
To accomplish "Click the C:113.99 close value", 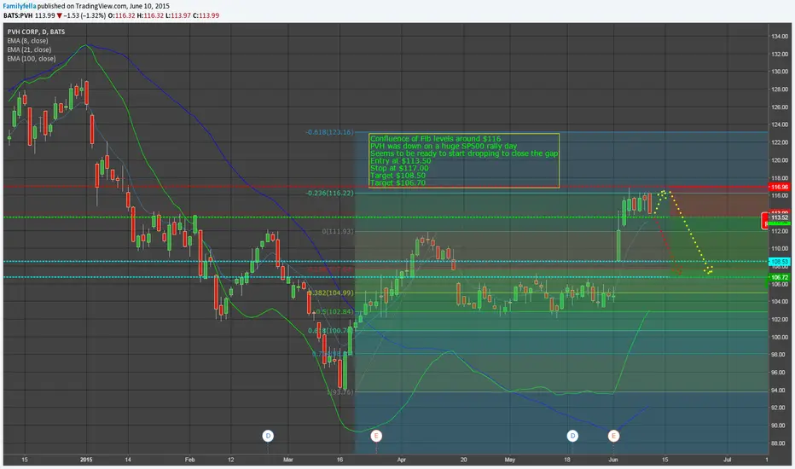I will pyautogui.click(x=206, y=15).
